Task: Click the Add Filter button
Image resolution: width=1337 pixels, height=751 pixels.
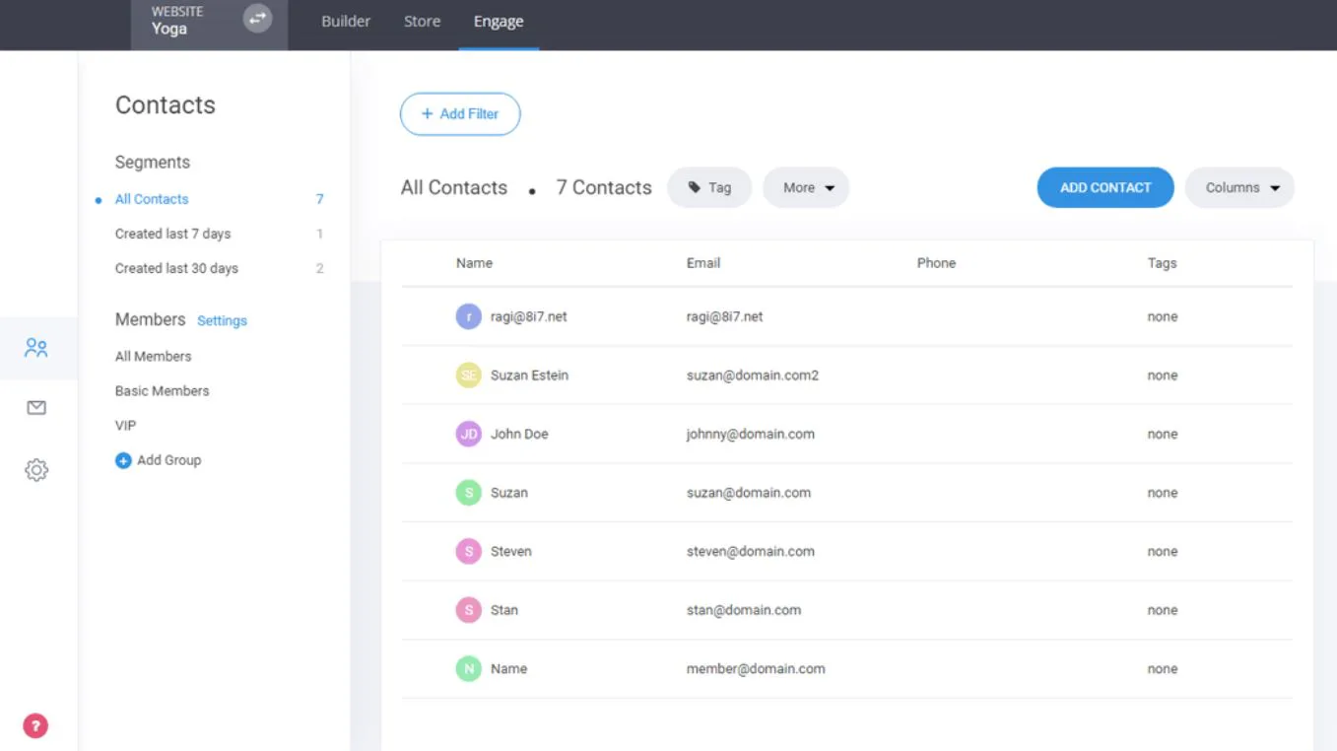Action: click(460, 114)
